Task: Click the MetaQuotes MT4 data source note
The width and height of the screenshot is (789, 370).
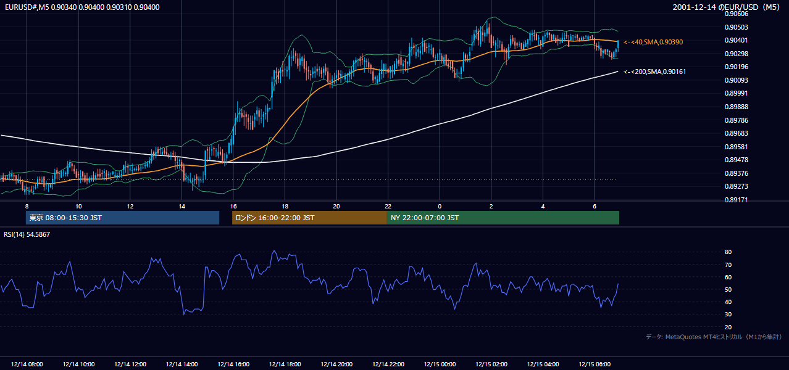Action: 714,337
